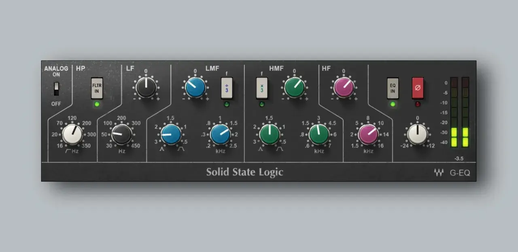Click the HMF wide Q bell symbol

(279, 149)
